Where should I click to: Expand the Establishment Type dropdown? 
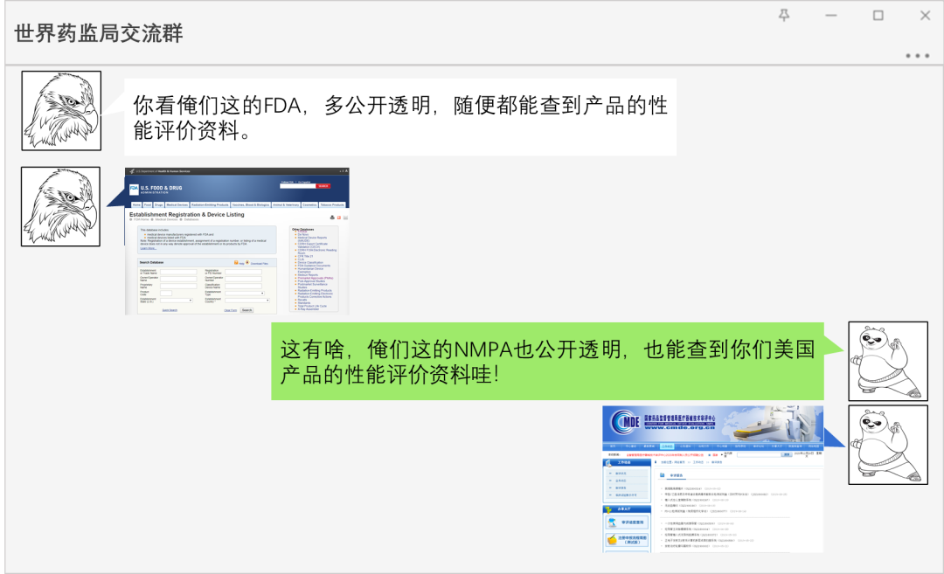(x=245, y=293)
